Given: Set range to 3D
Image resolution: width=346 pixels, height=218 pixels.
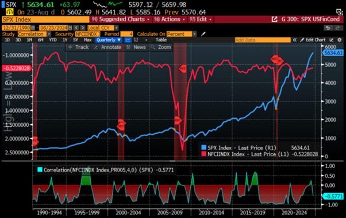Looking at the screenshot, I should pyautogui.click(x=18, y=40).
